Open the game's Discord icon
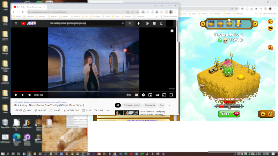The width and height of the screenshot is (278, 156). click(x=270, y=28)
